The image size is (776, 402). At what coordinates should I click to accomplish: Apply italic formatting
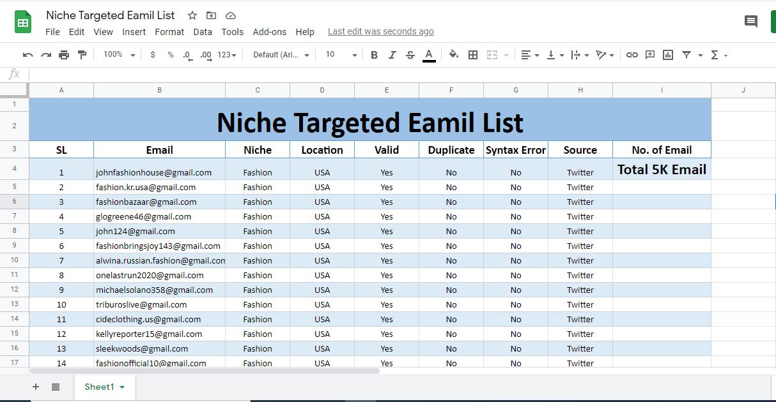pyautogui.click(x=392, y=55)
